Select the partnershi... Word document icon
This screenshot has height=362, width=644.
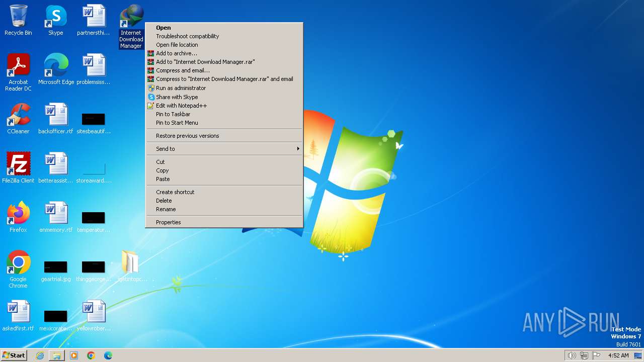[x=94, y=20]
